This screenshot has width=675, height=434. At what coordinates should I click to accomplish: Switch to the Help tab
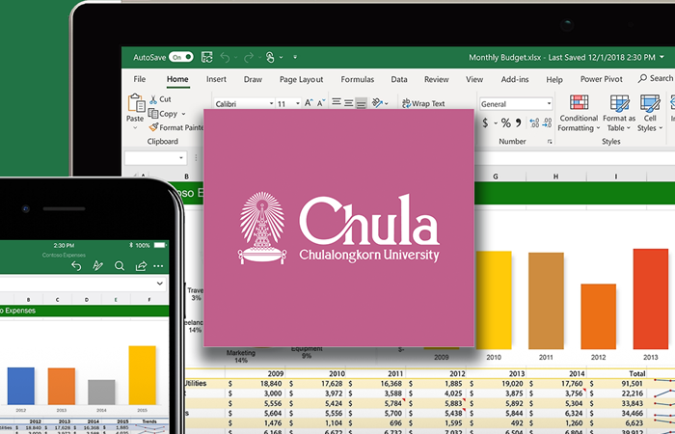(x=554, y=79)
